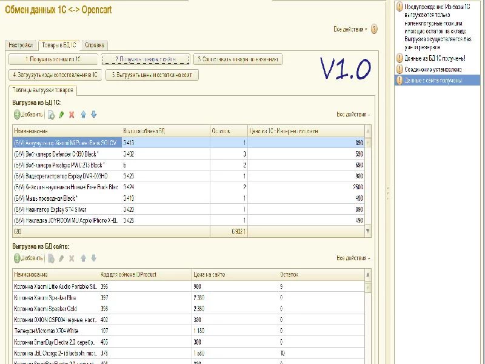Click the warning icon beside 'Предупреждение' message
Screen dimensions: 485x364
tap(400, 7)
